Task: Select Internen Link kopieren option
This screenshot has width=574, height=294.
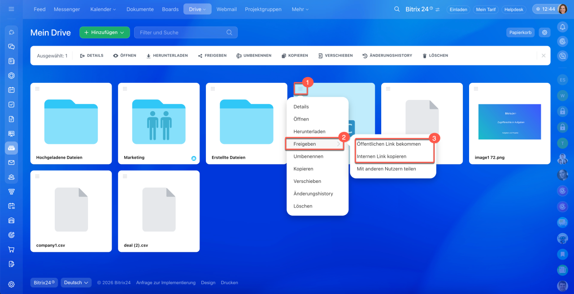Action: (381, 156)
